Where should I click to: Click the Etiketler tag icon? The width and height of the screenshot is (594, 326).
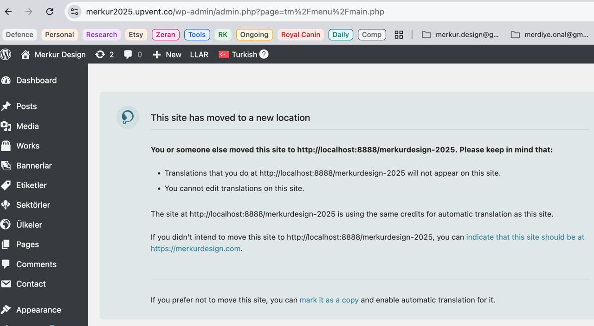pos(6,185)
